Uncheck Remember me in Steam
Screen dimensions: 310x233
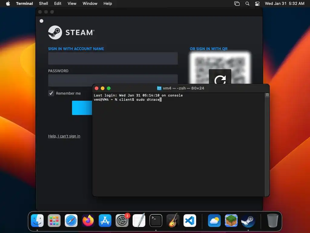(x=51, y=93)
